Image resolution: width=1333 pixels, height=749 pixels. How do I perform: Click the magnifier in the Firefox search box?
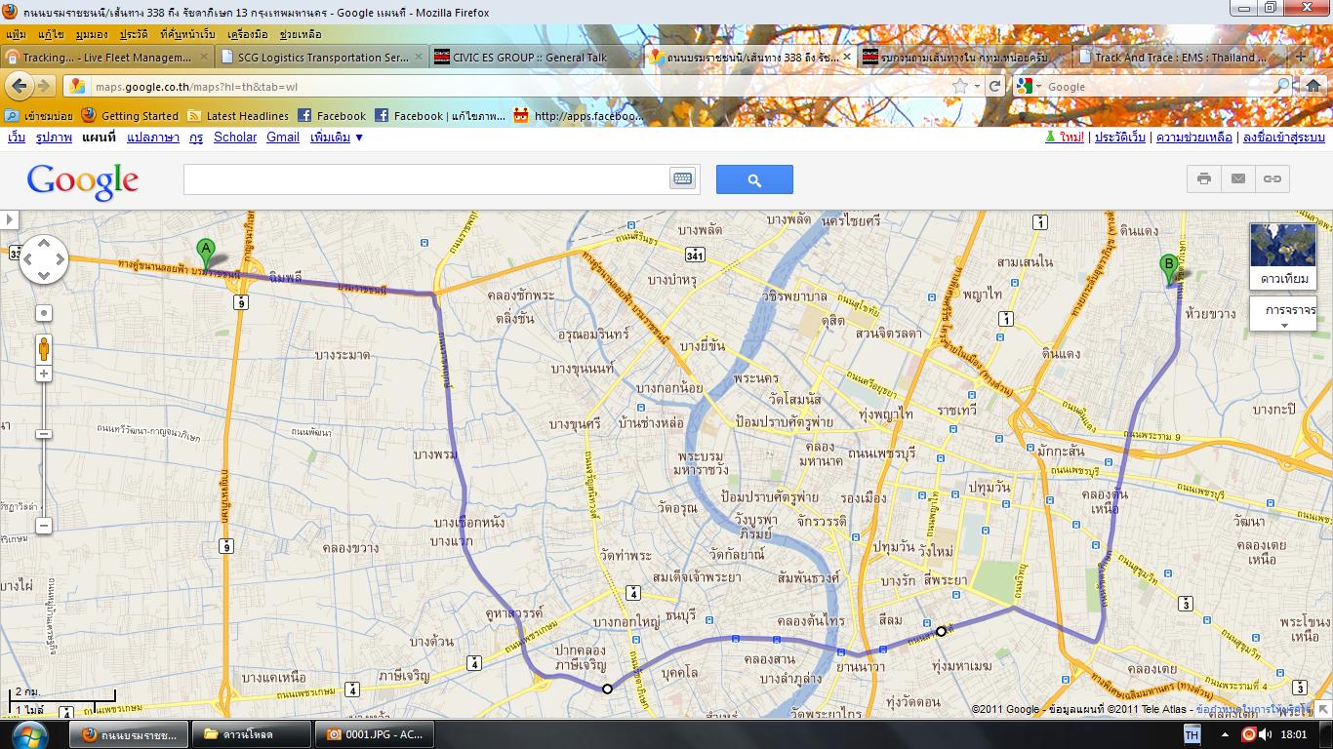click(1283, 86)
